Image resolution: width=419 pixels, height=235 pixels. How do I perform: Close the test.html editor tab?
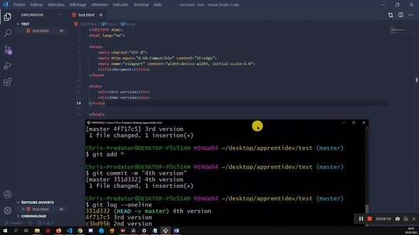tap(101, 15)
